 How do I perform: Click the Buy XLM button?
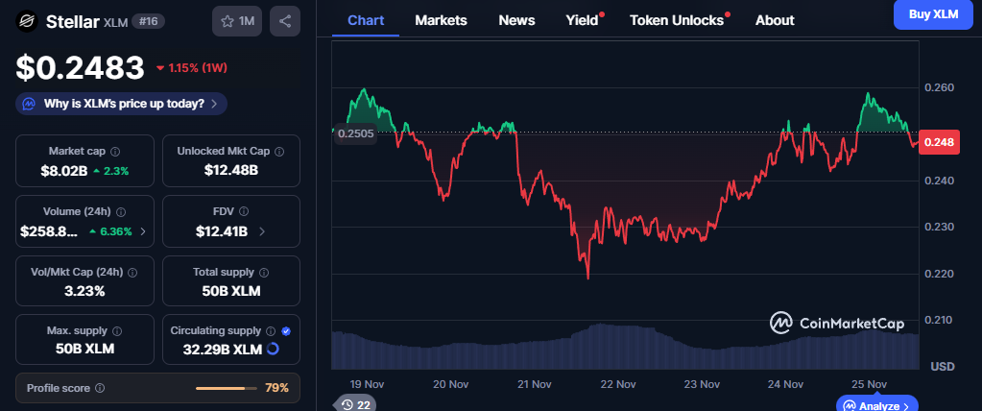pos(932,14)
